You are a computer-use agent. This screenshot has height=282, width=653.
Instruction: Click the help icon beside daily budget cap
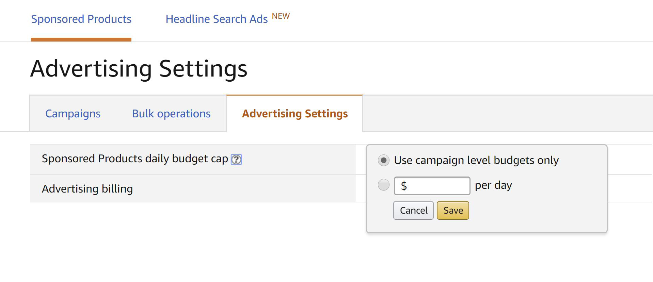[236, 160]
